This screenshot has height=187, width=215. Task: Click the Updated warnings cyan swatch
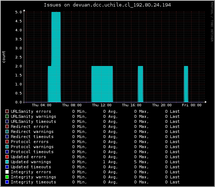(7, 162)
